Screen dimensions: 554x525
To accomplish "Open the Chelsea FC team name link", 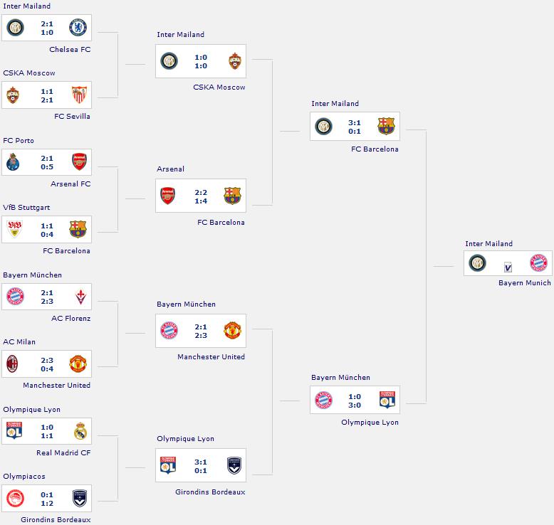I will point(70,50).
